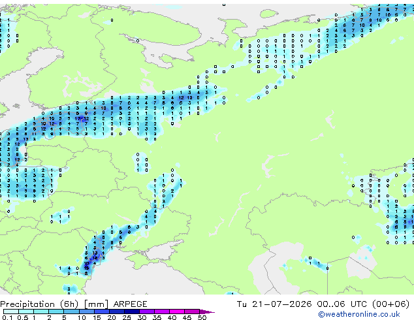Click the '45' legend scale label
The height and width of the screenshot is (320, 414).
(187, 317)
